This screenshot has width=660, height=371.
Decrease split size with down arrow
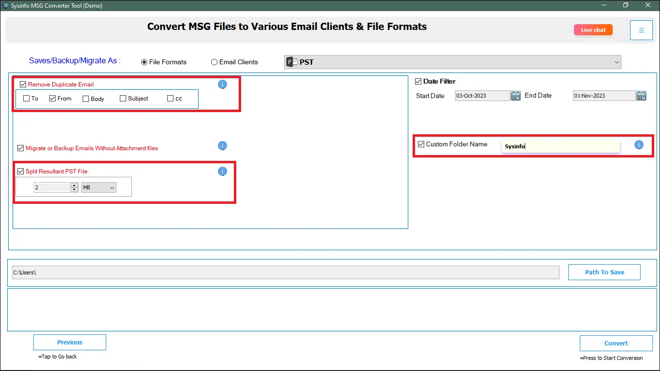[x=74, y=190]
